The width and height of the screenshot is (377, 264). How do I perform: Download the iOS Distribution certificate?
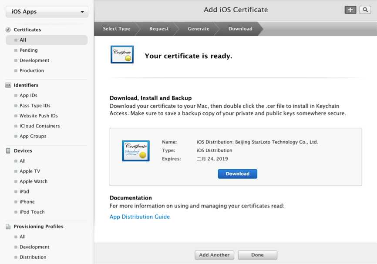point(237,174)
